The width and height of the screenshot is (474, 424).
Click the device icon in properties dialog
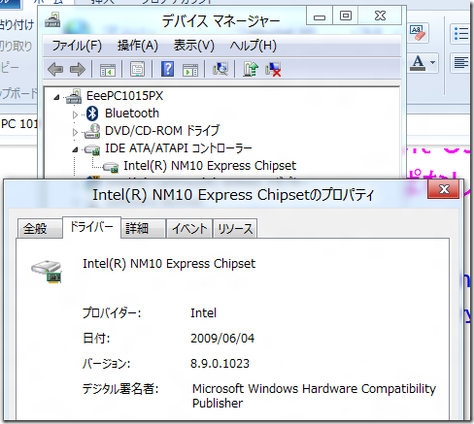(47, 271)
